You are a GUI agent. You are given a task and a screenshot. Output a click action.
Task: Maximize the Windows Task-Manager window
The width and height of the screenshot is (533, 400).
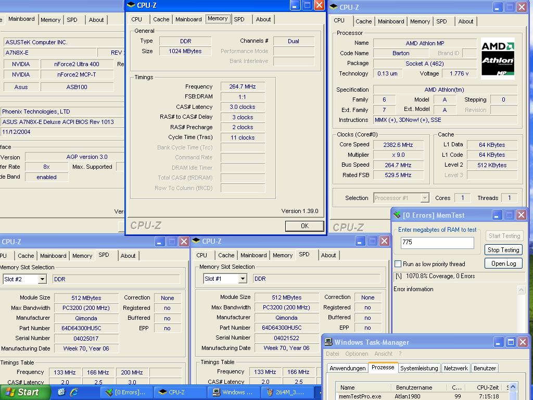pyautogui.click(x=511, y=342)
